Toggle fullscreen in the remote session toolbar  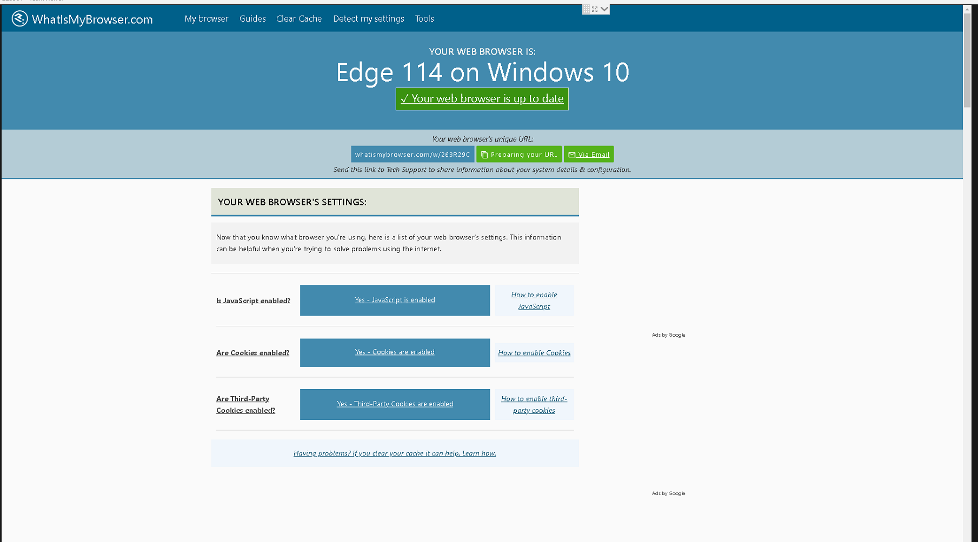595,9
